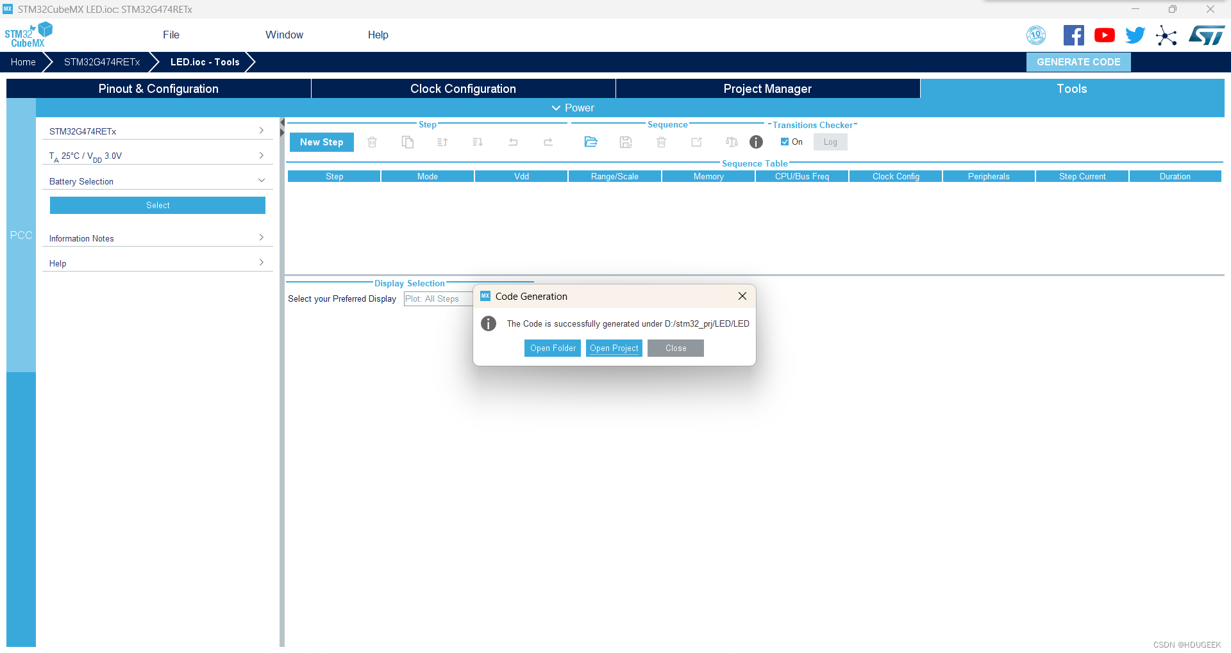Click the Range/Scale column header

(x=615, y=176)
